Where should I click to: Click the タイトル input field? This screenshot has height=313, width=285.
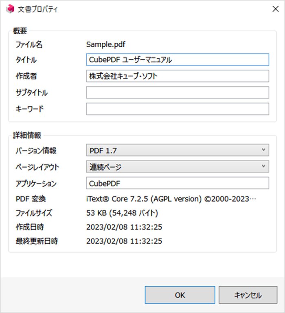pyautogui.click(x=178, y=59)
